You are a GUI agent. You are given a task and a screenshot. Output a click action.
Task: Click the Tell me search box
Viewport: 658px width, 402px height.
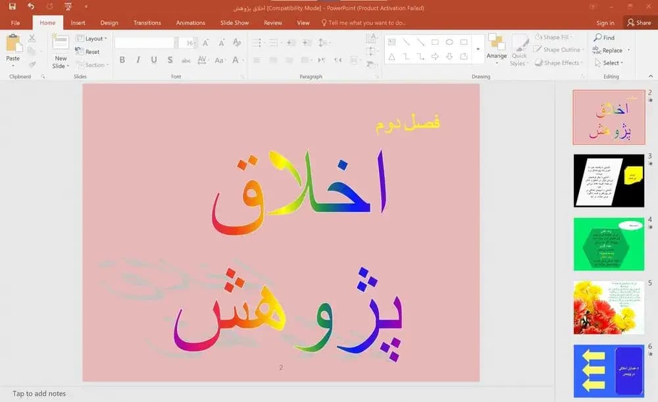(363, 22)
